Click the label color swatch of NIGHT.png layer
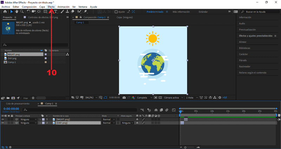This screenshot has height=149, width=281. (43, 119)
